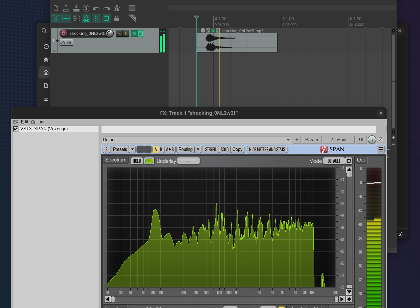Click the track volume knob
The width and height of the screenshot is (420, 308).
point(110,34)
